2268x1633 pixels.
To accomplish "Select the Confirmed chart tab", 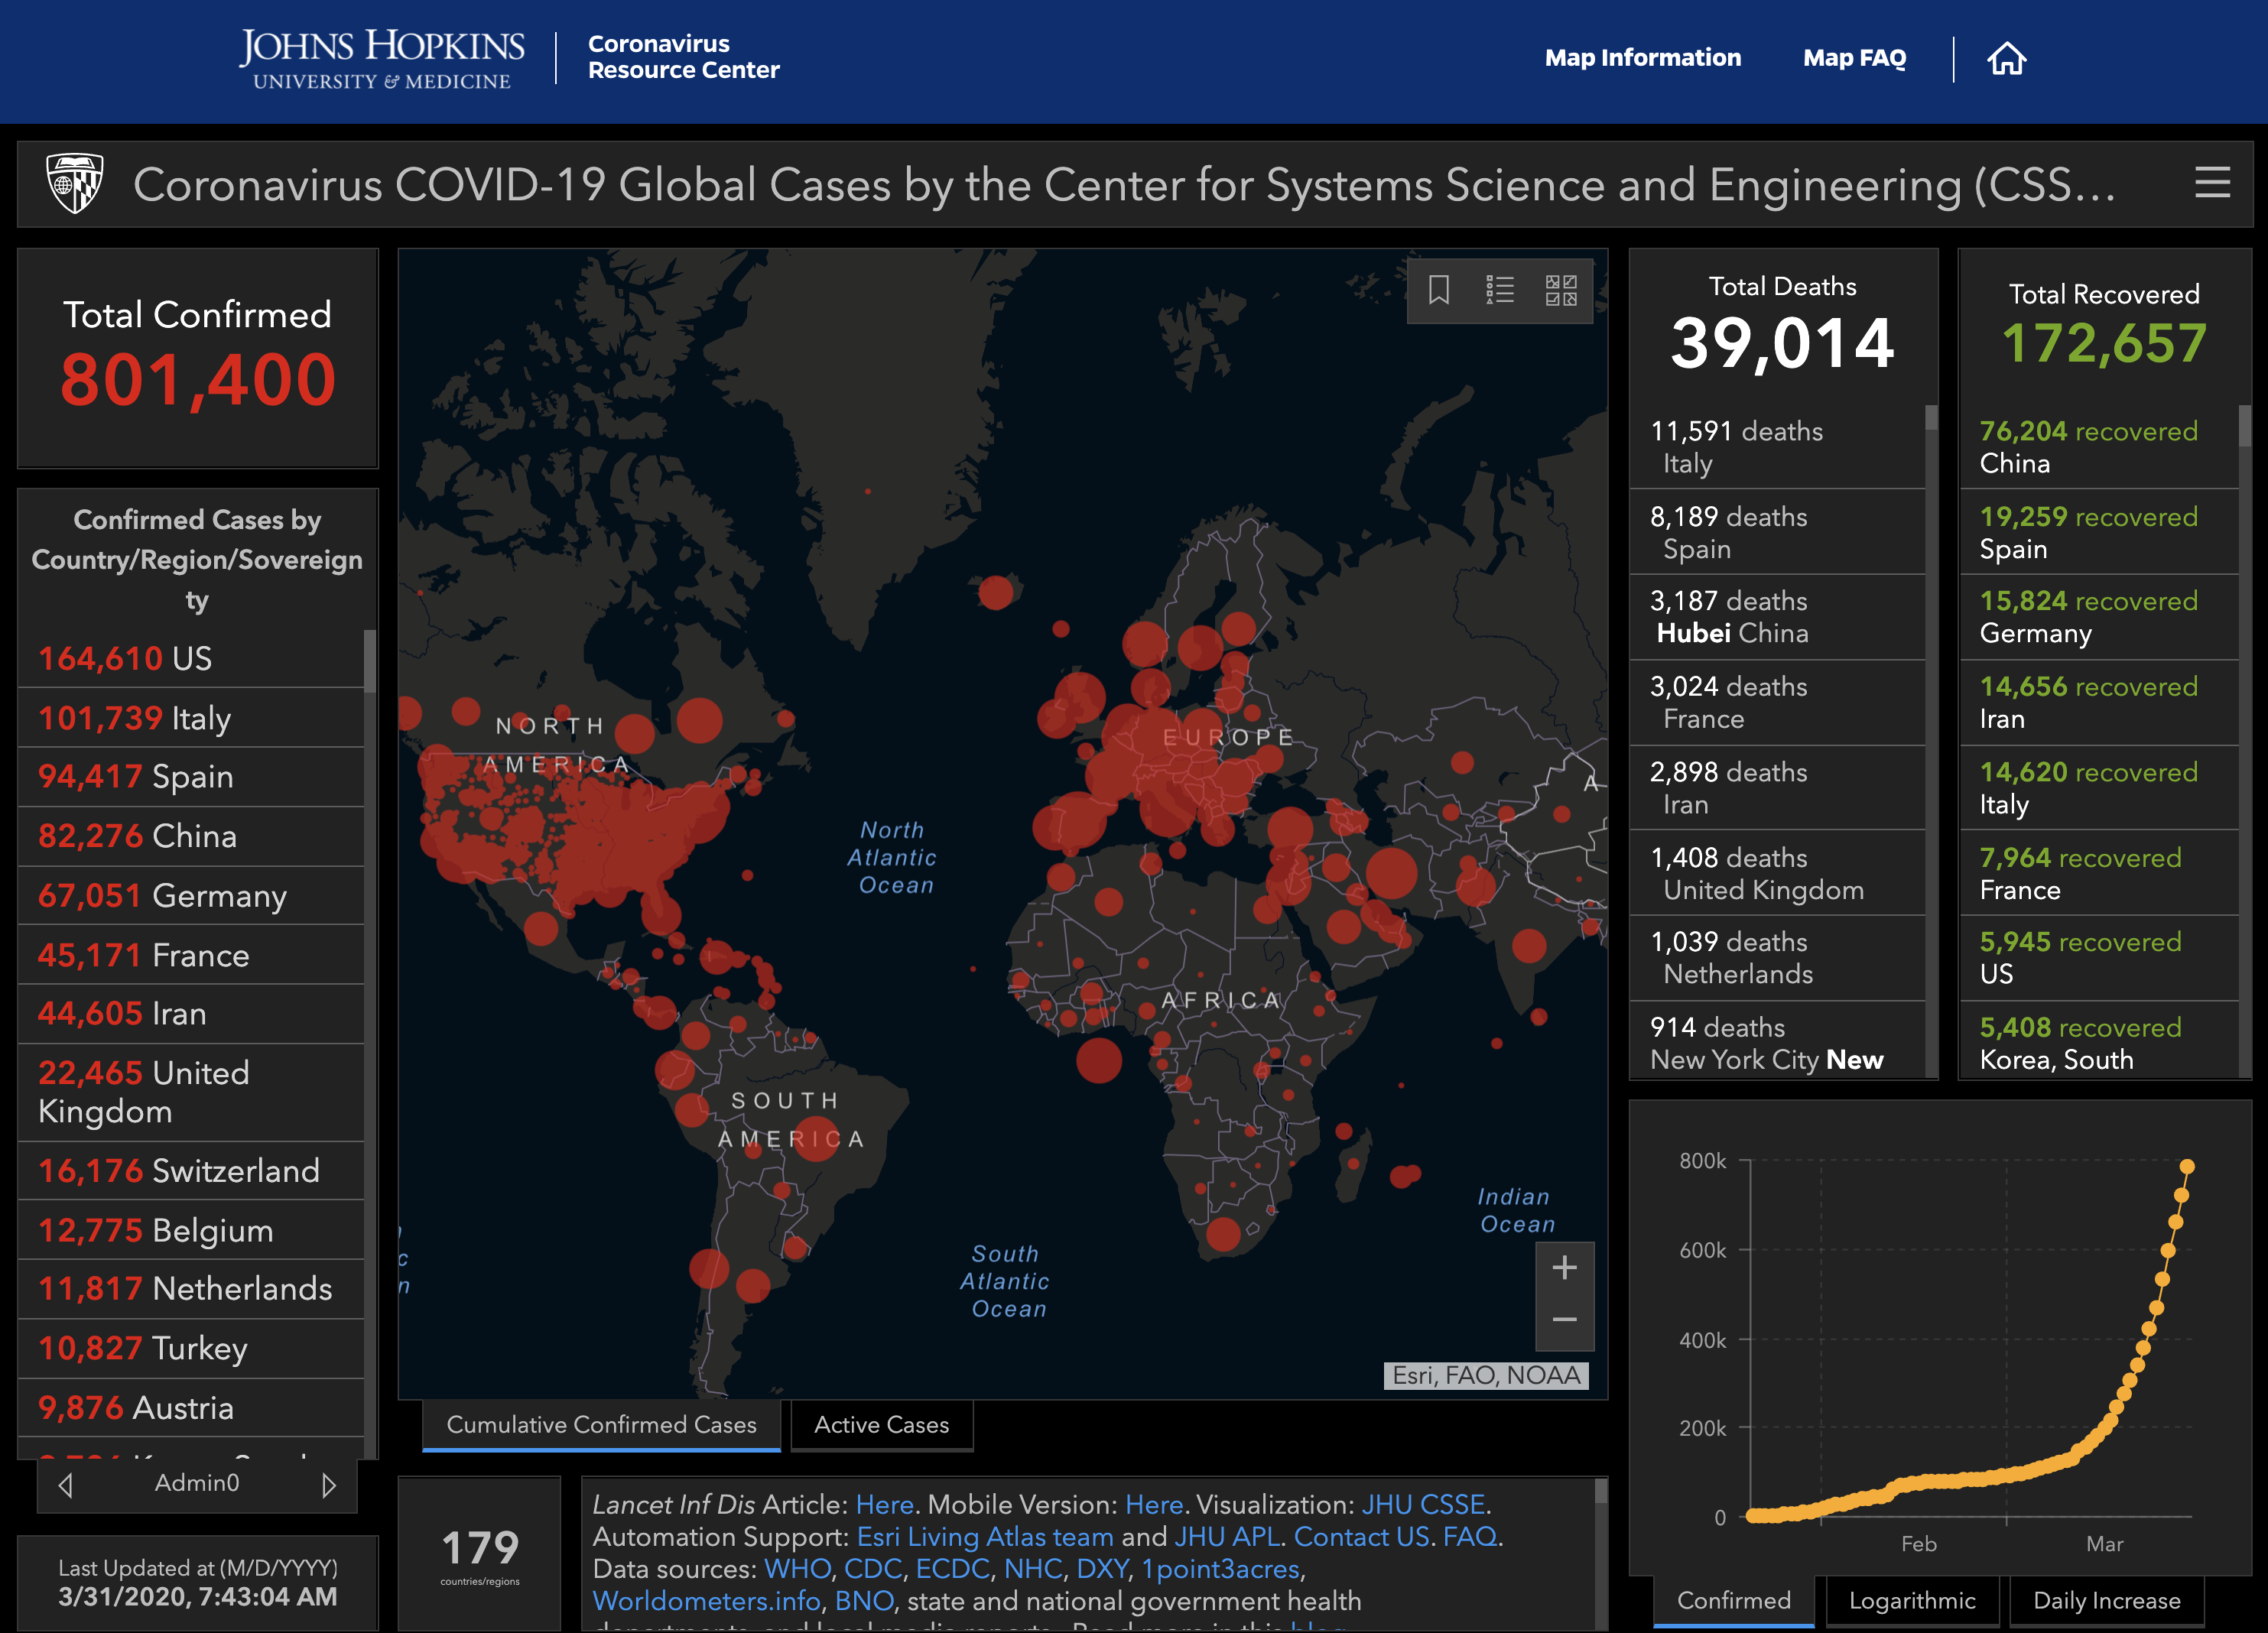I will (x=1733, y=1600).
